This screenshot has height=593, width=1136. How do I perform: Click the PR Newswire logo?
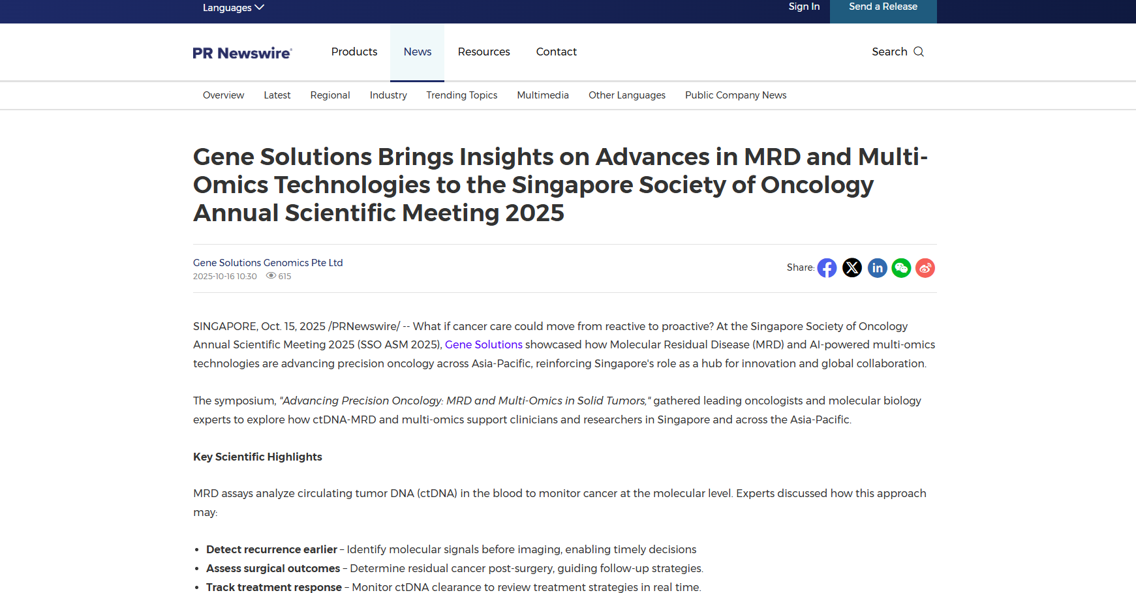(x=241, y=52)
